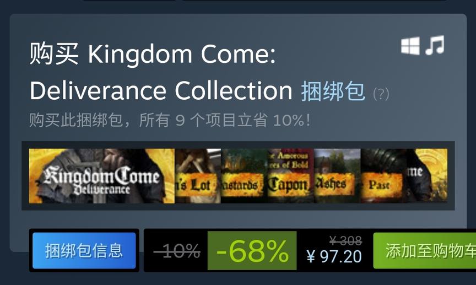Click the strikethrough ¥ 308 original price

[345, 241]
